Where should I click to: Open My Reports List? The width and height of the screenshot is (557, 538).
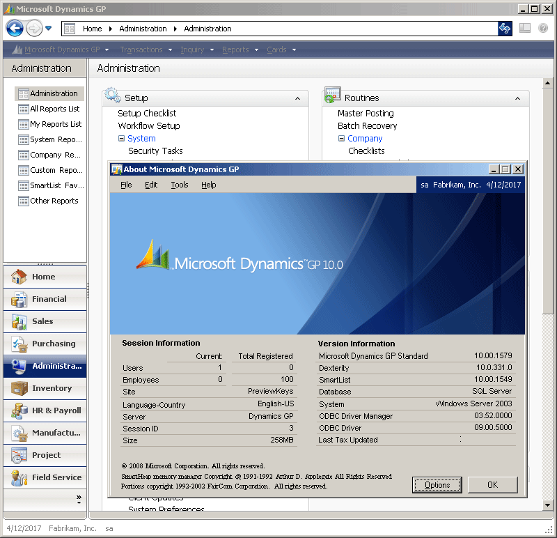coord(50,124)
